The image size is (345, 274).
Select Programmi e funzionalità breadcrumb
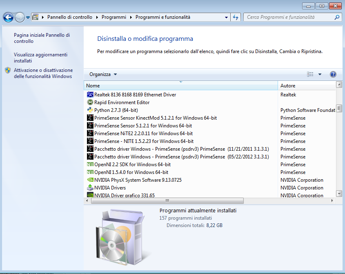163,17
